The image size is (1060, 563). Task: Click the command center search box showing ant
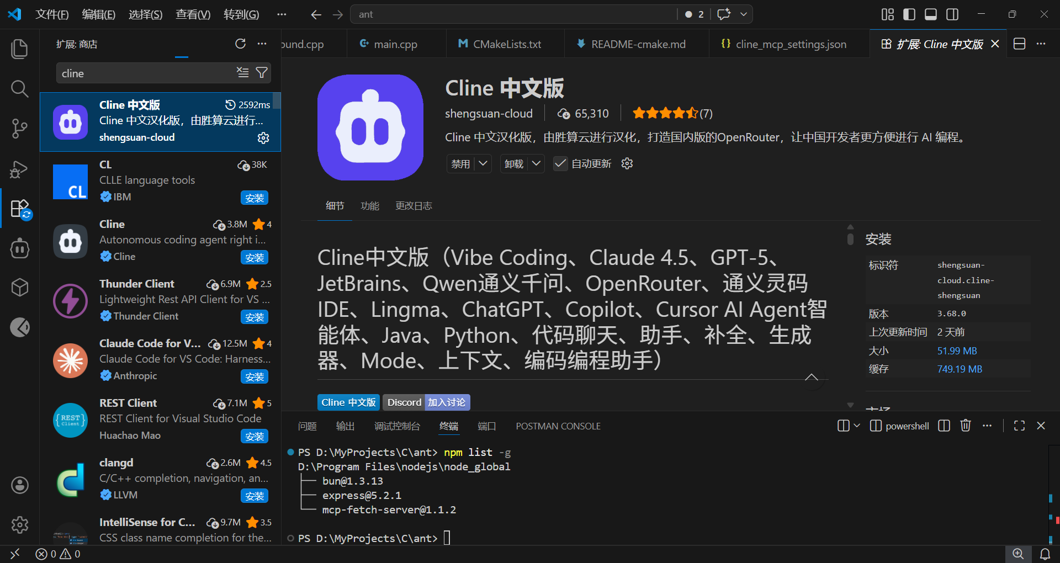(x=513, y=14)
